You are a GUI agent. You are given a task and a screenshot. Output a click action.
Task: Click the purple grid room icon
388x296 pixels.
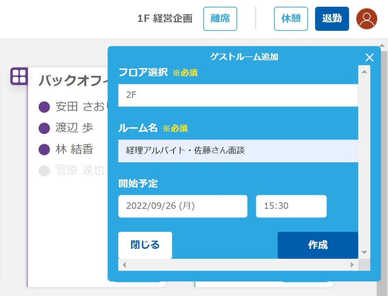click(19, 76)
